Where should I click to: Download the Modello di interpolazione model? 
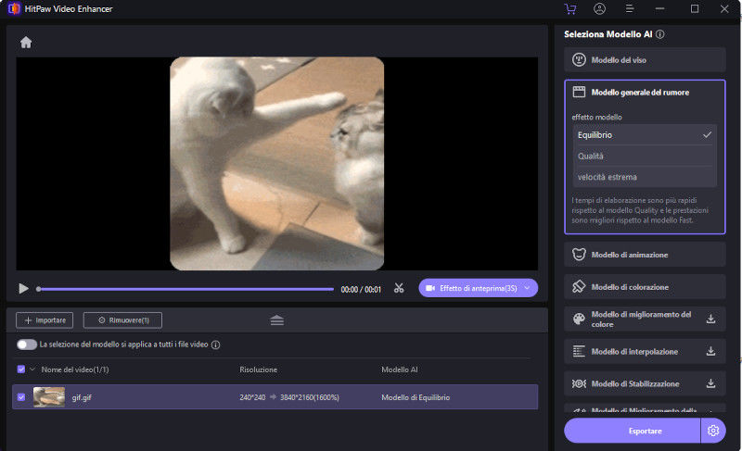(711, 352)
